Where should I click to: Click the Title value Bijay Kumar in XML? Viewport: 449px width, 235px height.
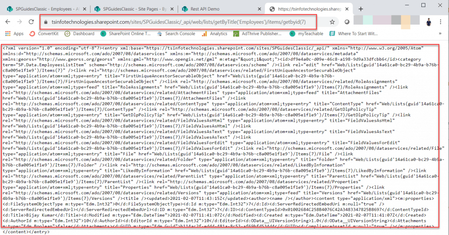[x=40, y=215]
